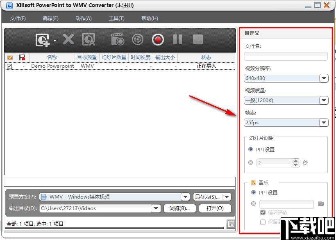Click the 输出大小 column header
The width and height of the screenshot is (336, 240).
tap(165, 57)
